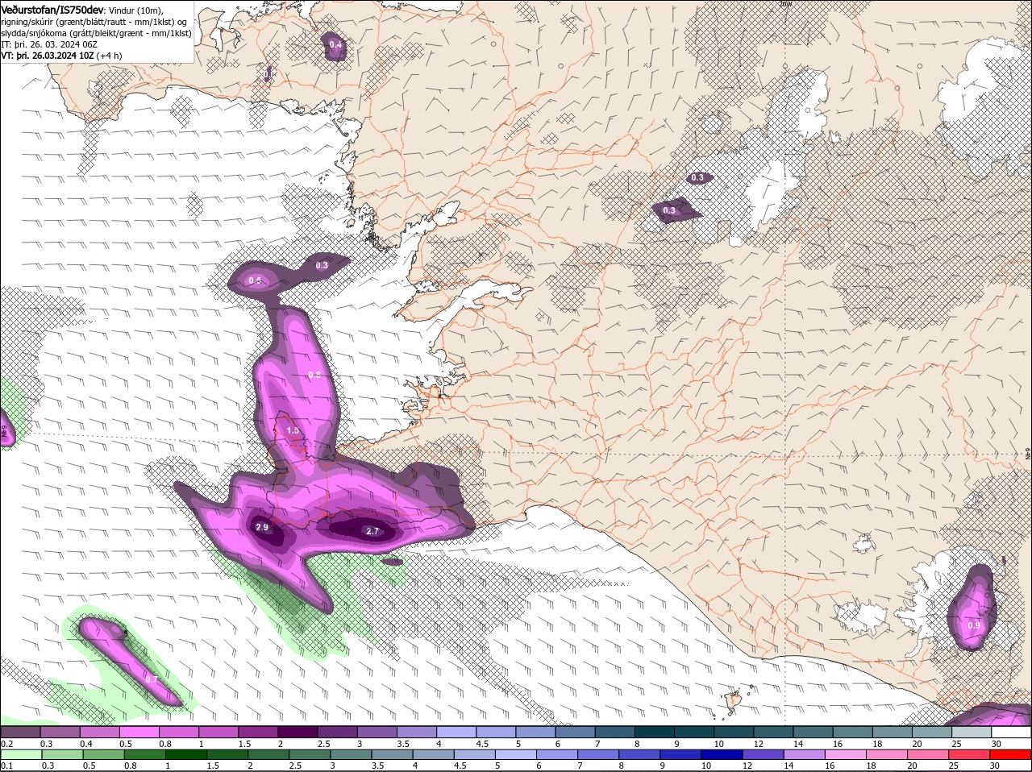Click the dark teal 8 swatch in the top legend row

click(x=655, y=732)
